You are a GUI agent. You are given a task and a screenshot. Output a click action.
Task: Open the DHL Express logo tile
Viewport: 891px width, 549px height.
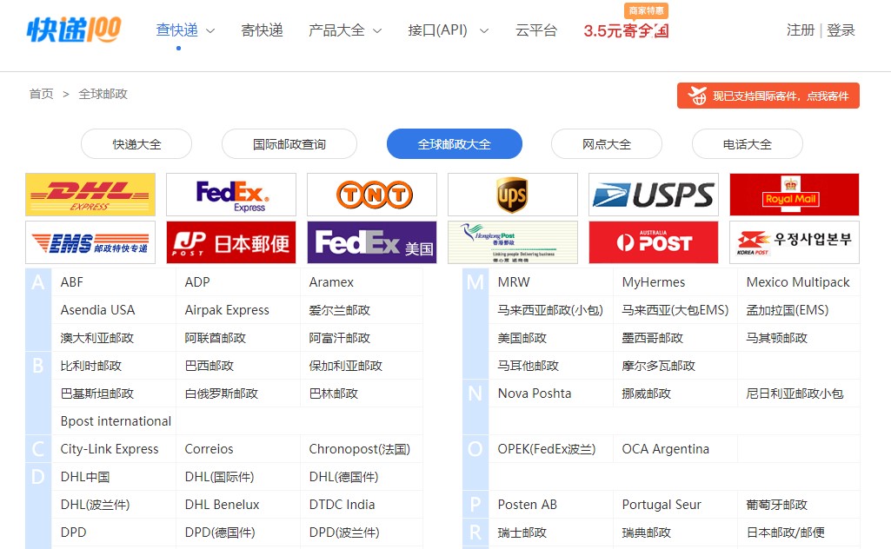click(x=90, y=195)
